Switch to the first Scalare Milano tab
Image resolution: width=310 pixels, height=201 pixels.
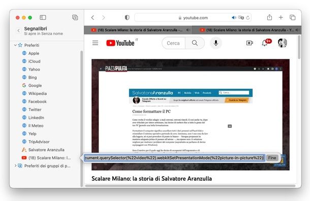point(138,30)
